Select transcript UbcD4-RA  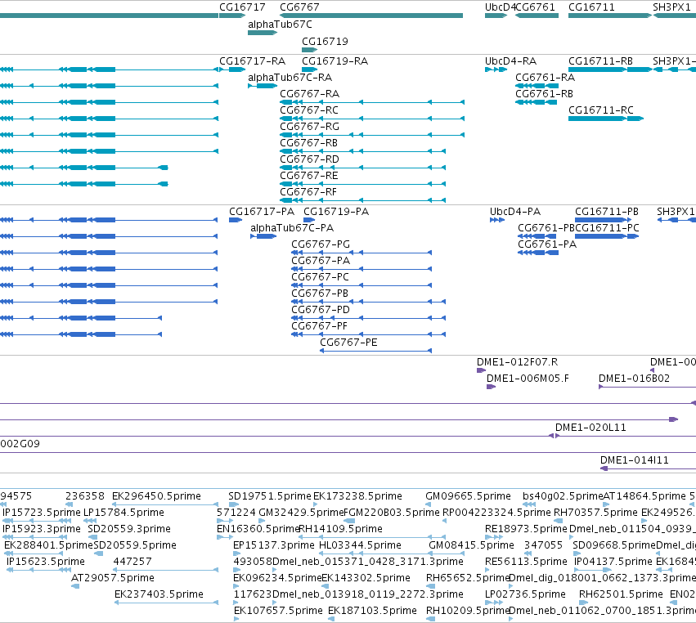pyautogui.click(x=496, y=69)
